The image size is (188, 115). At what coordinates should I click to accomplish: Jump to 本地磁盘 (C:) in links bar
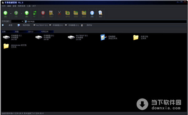tap(72, 25)
